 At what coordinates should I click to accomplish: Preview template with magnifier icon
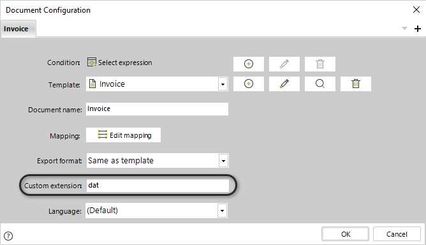(320, 84)
